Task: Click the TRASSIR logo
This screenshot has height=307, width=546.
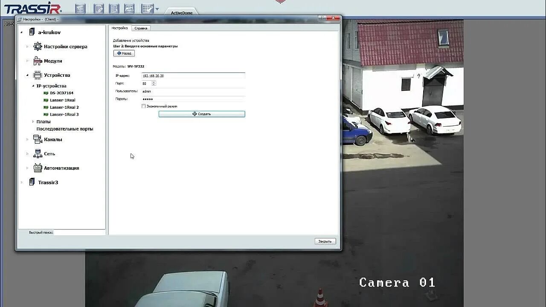Action: pyautogui.click(x=33, y=9)
